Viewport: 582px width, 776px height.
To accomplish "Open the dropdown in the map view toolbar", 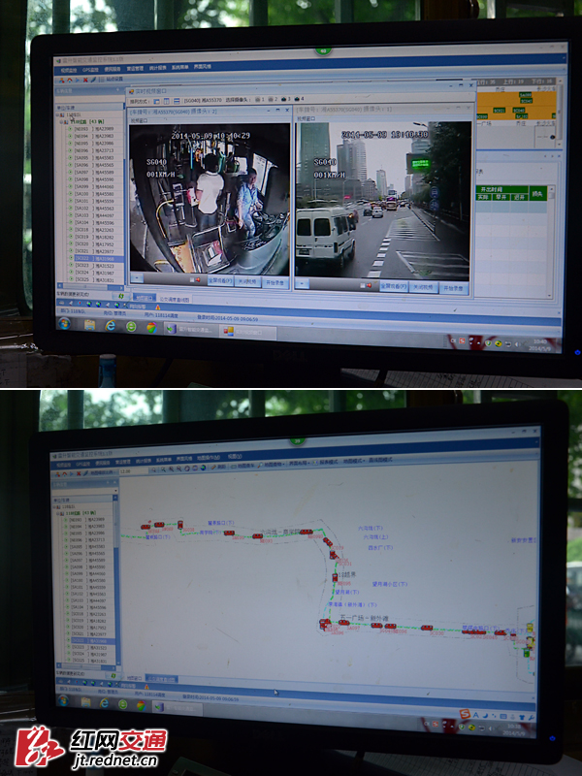I will coord(124,469).
